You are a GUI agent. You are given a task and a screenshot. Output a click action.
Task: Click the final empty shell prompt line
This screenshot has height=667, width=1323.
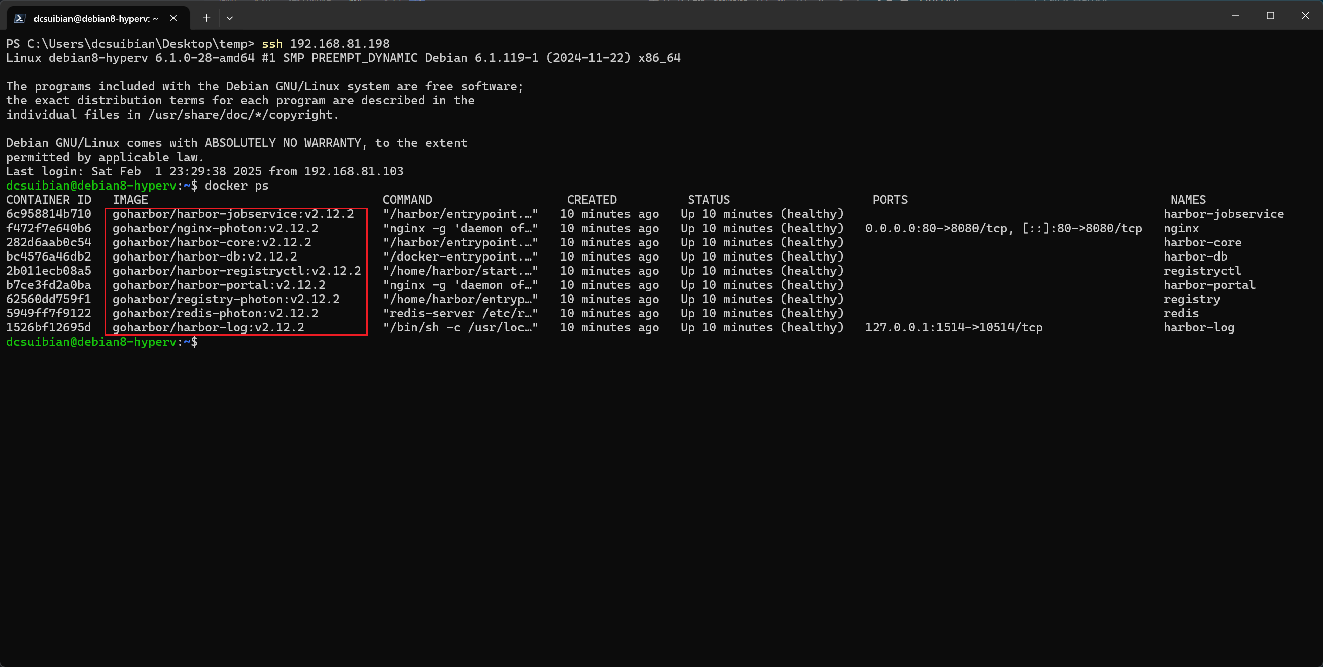pyautogui.click(x=106, y=342)
